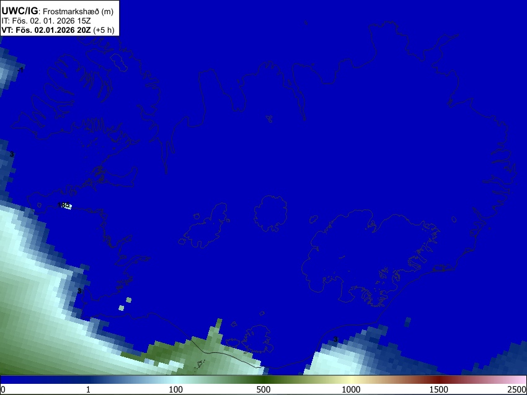Pick the dark red section of the color legend
Screen dimensions: 527x395
click(x=439, y=380)
